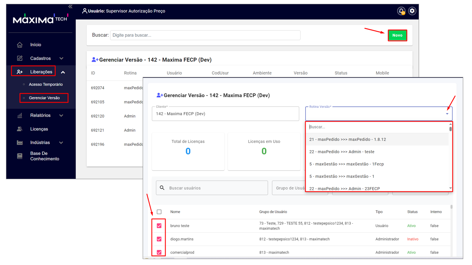Click the Base De Conhecimento book icon

pos(20,156)
